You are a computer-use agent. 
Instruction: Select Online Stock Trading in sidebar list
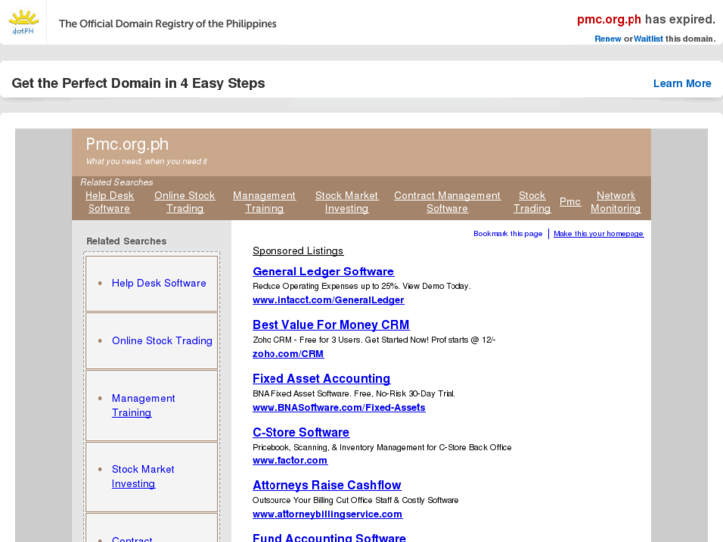point(162,341)
